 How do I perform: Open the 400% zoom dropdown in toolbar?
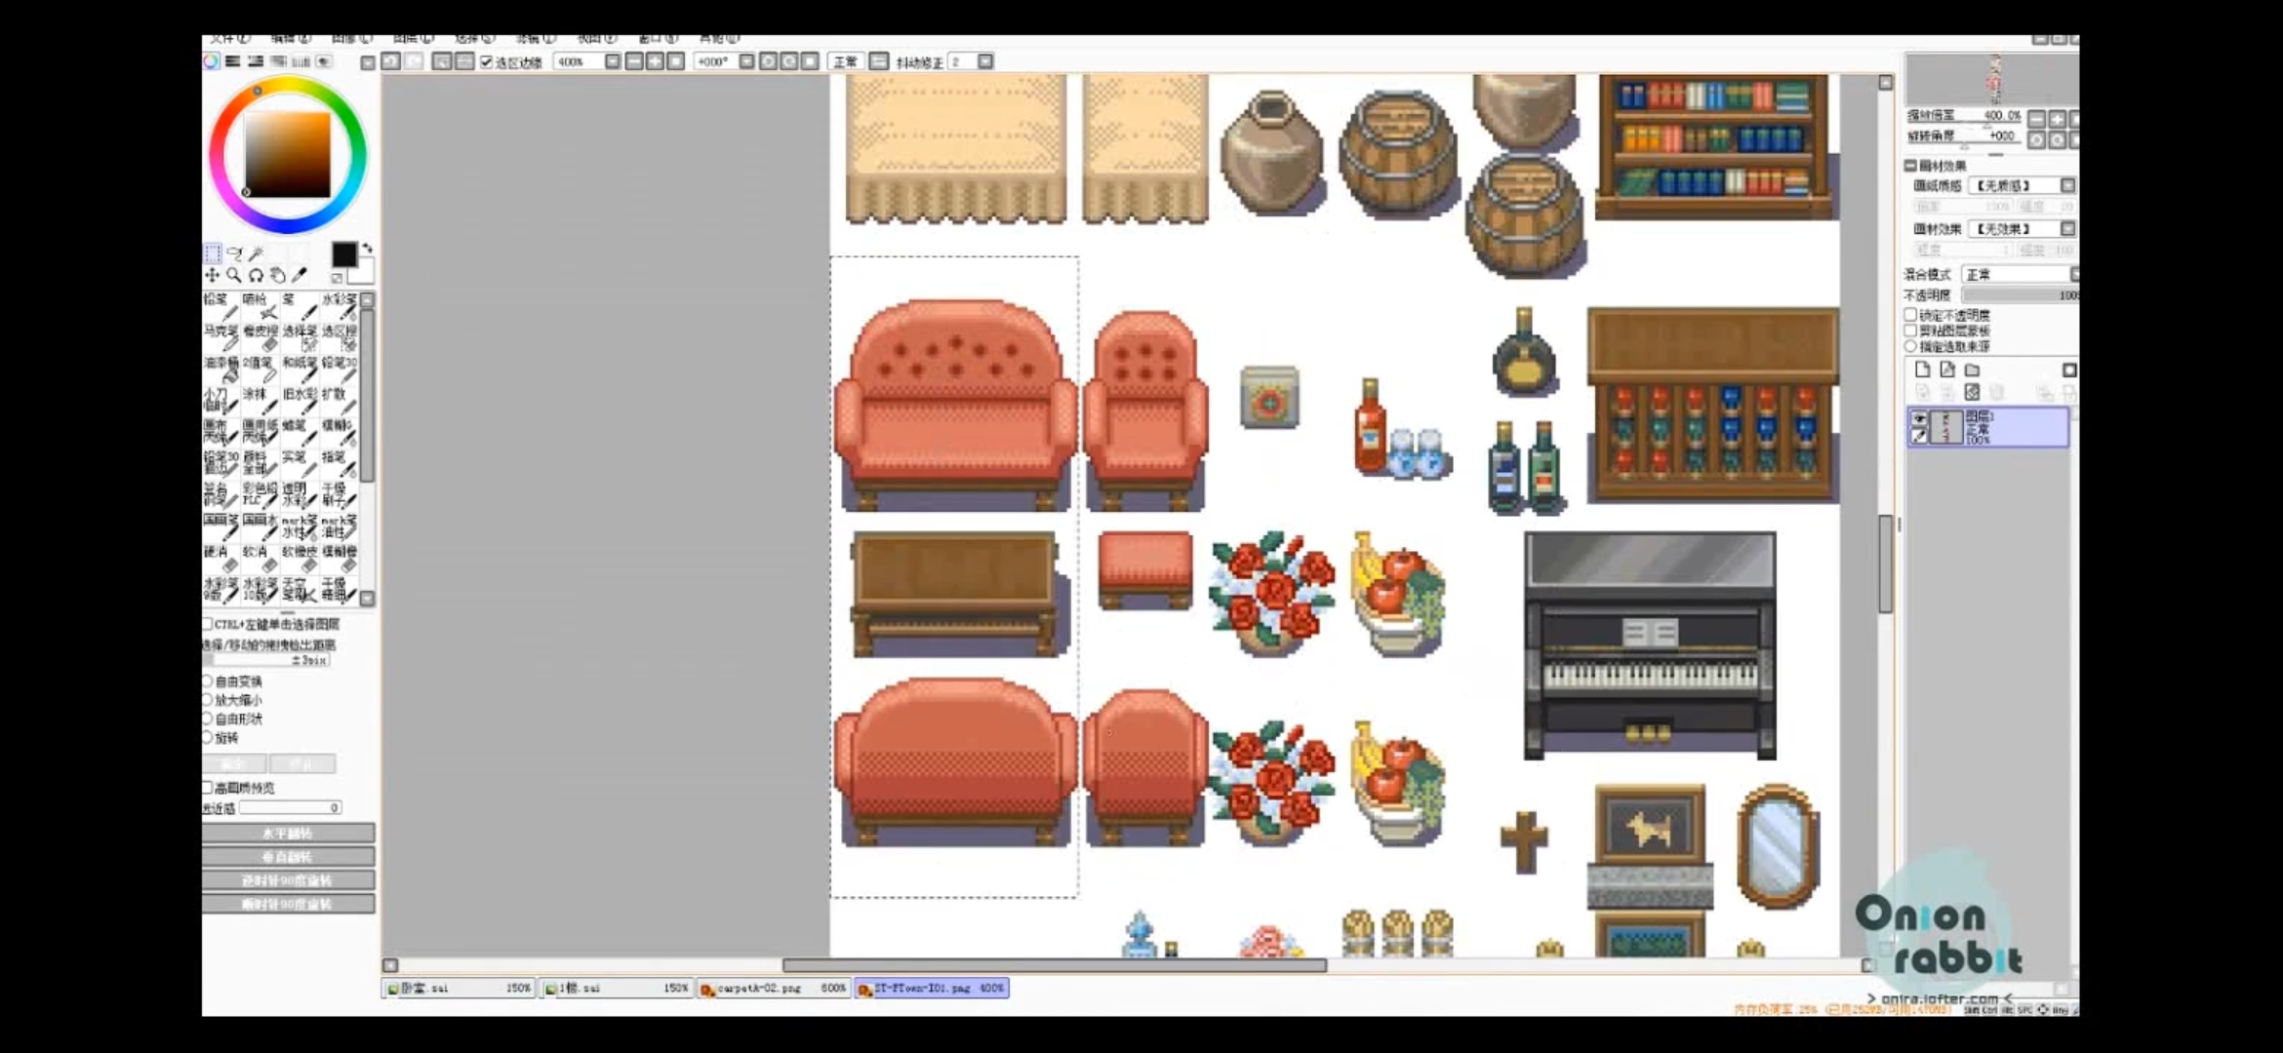(612, 61)
